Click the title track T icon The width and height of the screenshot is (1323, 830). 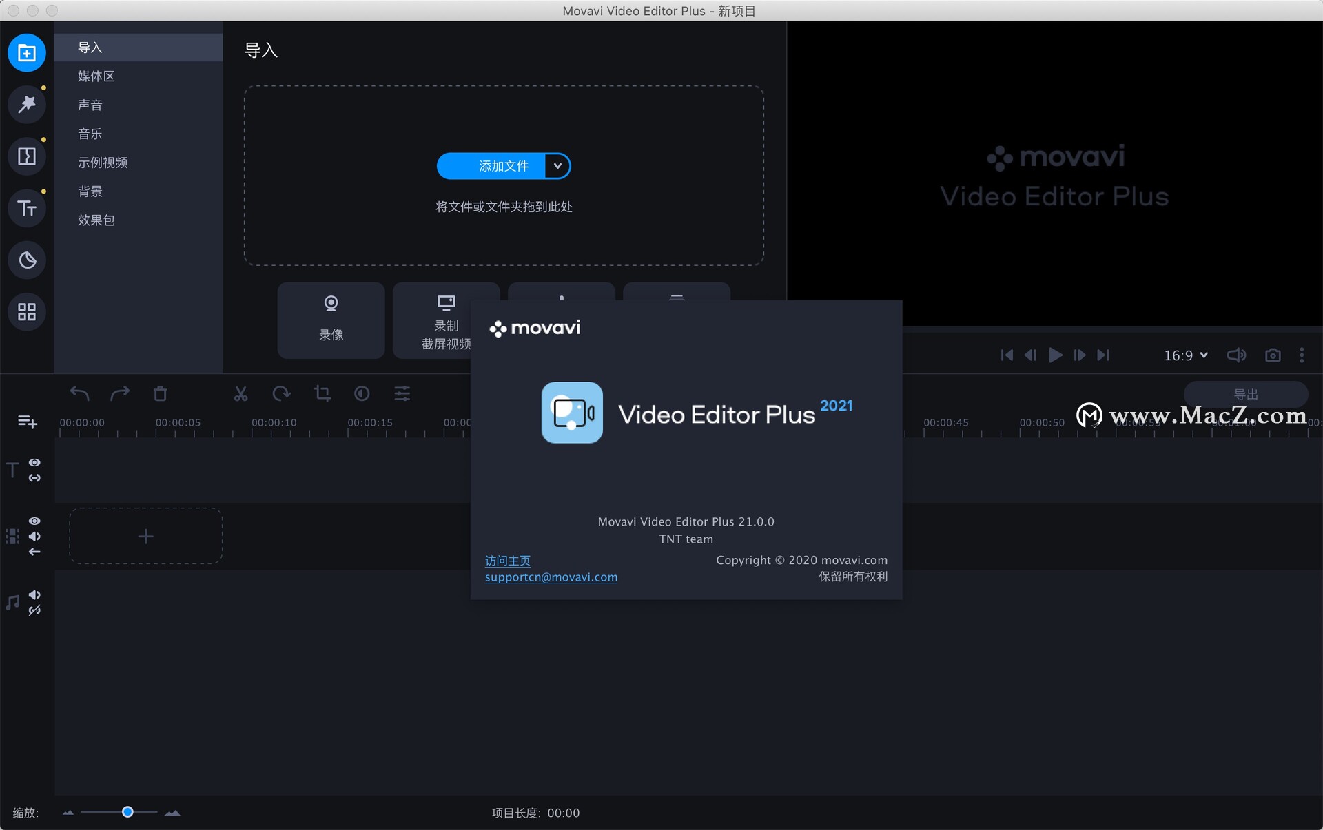tap(12, 470)
